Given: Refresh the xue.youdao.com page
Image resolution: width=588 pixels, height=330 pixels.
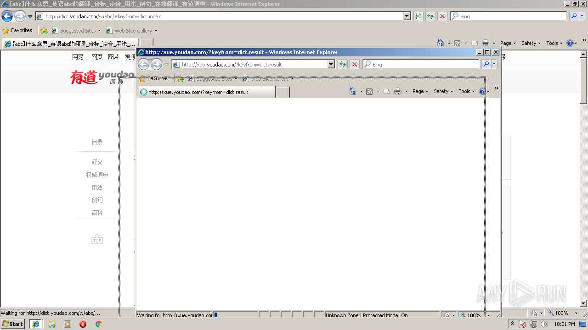Looking at the screenshot, I should tap(342, 65).
